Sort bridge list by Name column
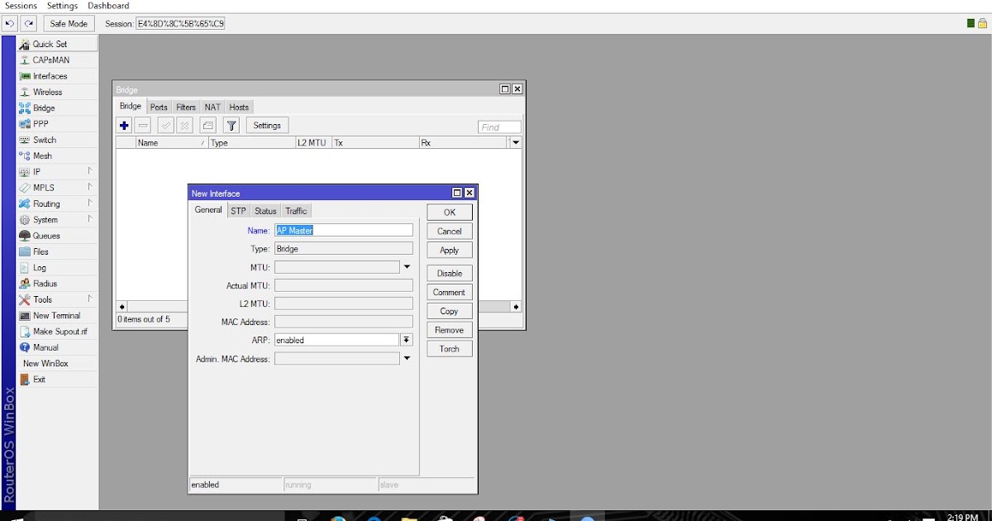 point(149,142)
